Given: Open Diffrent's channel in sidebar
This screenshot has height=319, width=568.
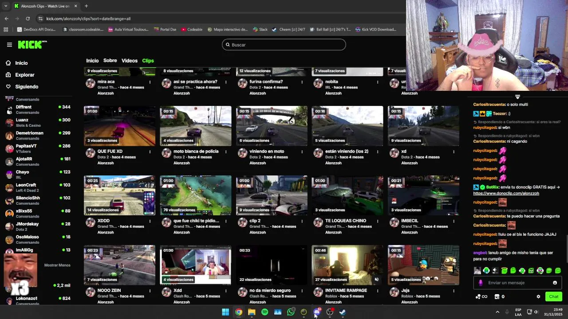Looking at the screenshot, I should (x=38, y=109).
